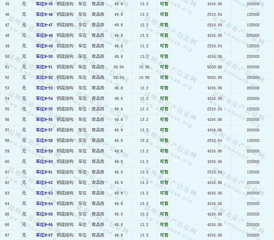
Task: Open 车位K-64 details
Action: coord(44,203)
